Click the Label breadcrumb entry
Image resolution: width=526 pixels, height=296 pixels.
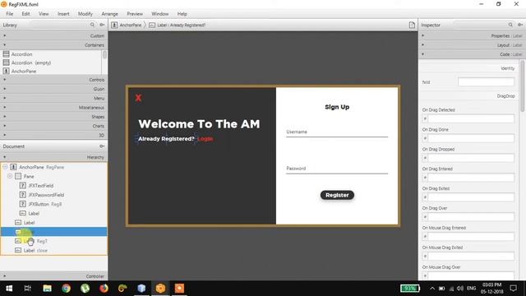tap(178, 25)
